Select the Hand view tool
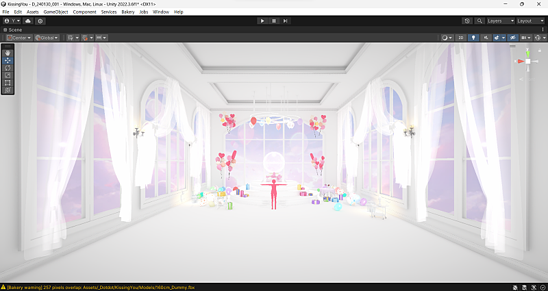548x291 pixels. [x=8, y=52]
